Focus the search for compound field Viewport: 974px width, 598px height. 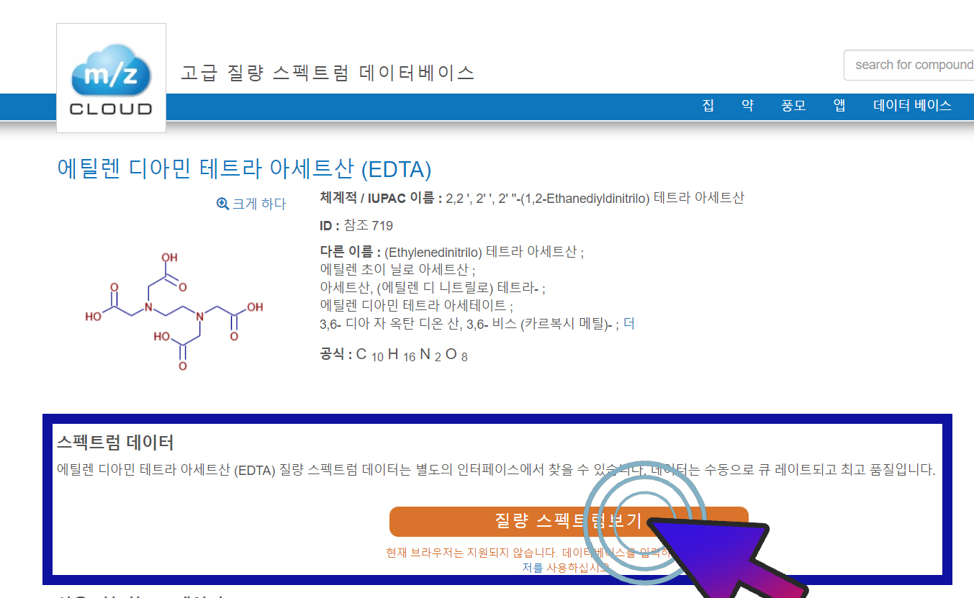coord(911,65)
